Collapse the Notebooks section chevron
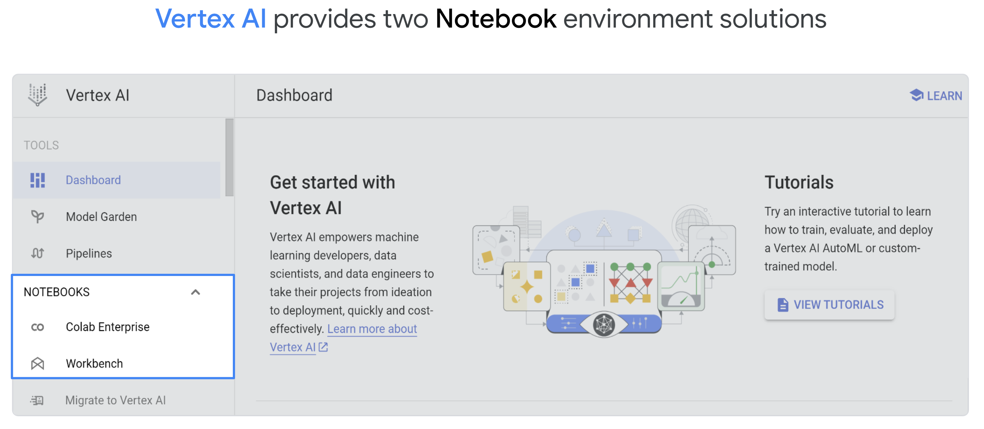 coord(195,292)
